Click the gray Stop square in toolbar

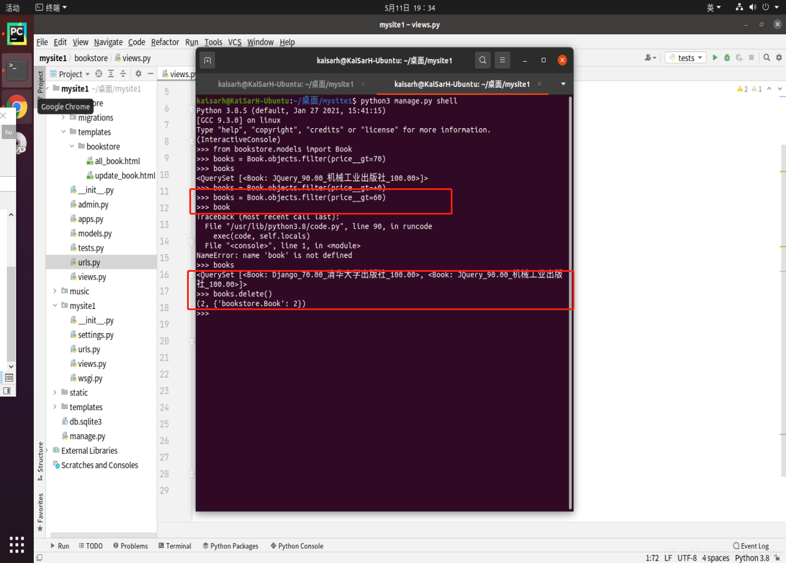pos(752,57)
